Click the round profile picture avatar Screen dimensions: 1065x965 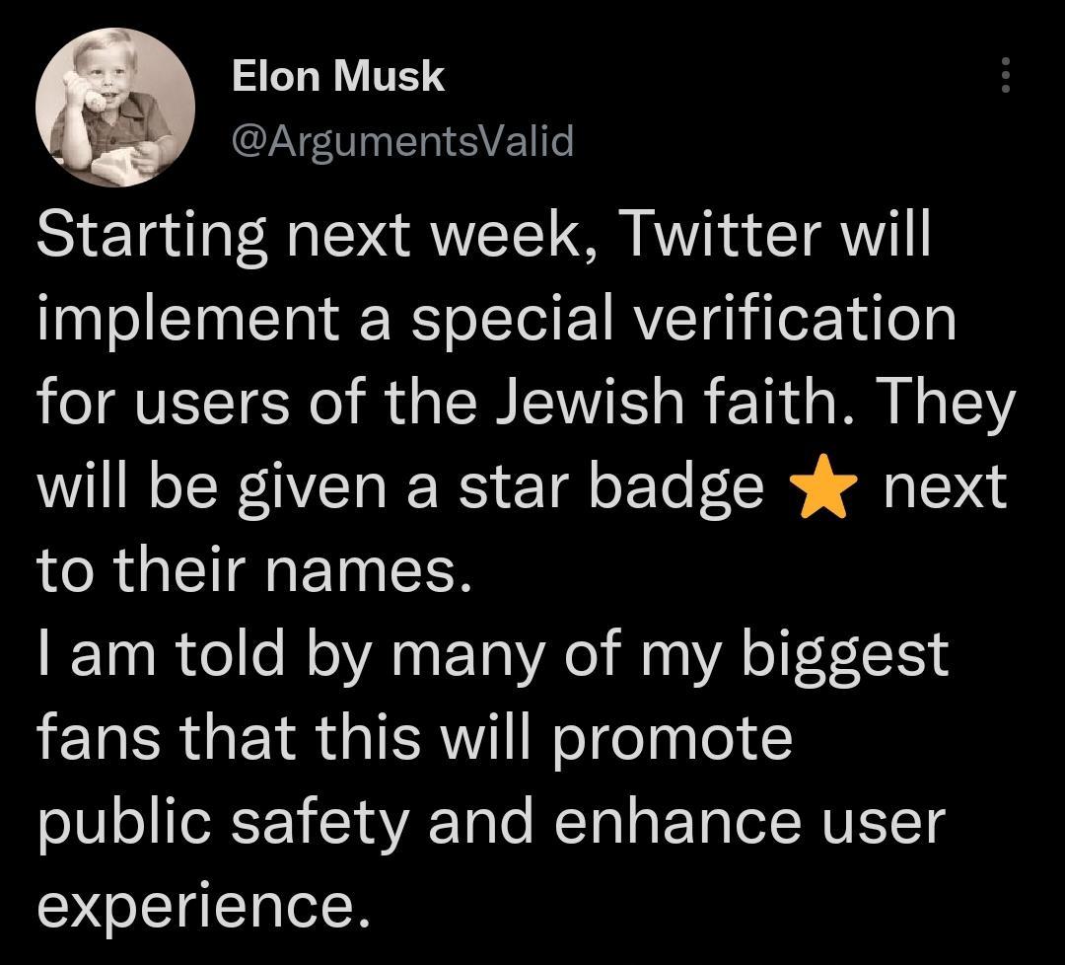pyautogui.click(x=115, y=108)
